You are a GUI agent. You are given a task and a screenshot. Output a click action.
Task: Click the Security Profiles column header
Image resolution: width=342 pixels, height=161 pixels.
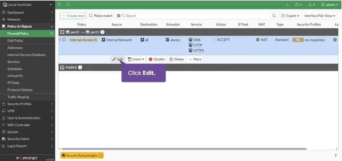pos(309,25)
